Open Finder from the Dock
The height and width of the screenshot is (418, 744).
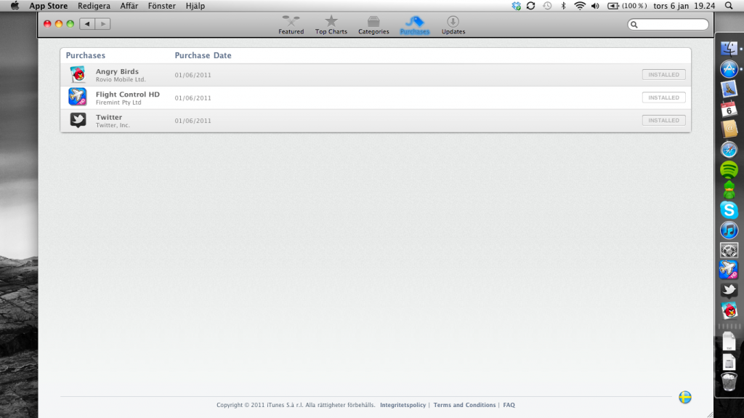tap(729, 48)
